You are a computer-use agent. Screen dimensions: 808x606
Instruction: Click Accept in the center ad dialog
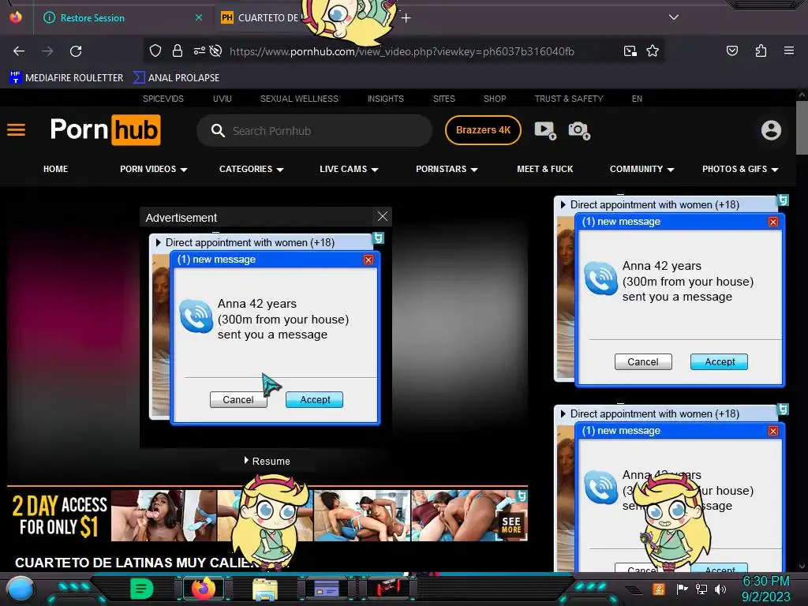coord(314,400)
